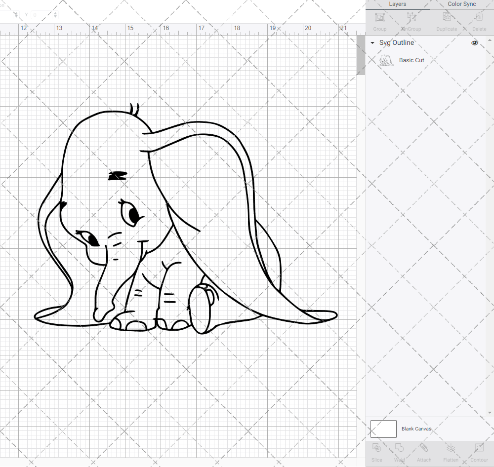Select the Flatten tool
This screenshot has width=494, height=467.
tap(450, 452)
